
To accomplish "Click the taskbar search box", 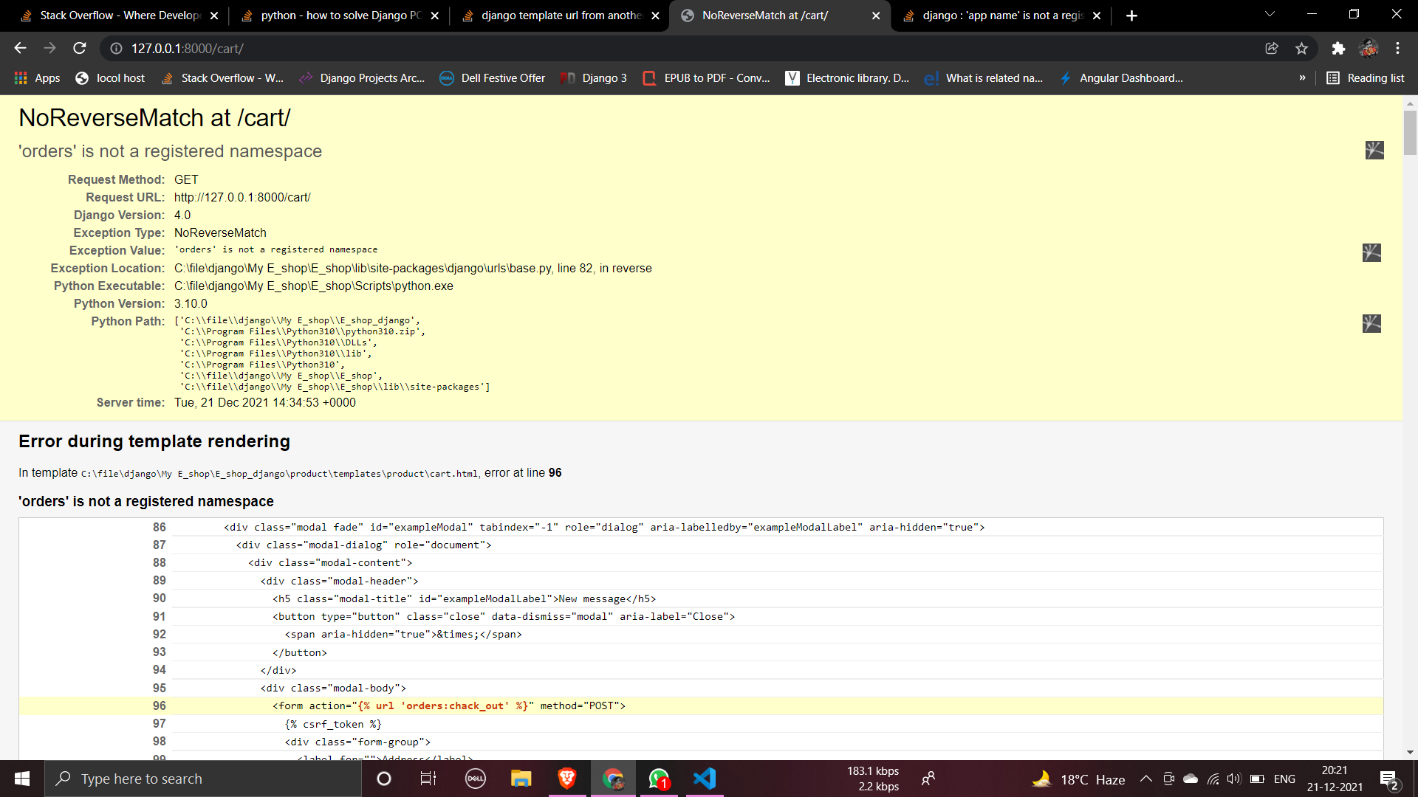I will (x=203, y=779).
